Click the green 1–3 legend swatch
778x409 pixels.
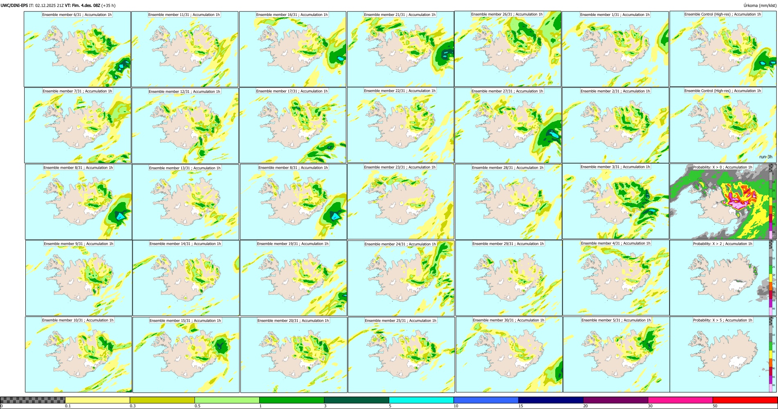(292, 400)
